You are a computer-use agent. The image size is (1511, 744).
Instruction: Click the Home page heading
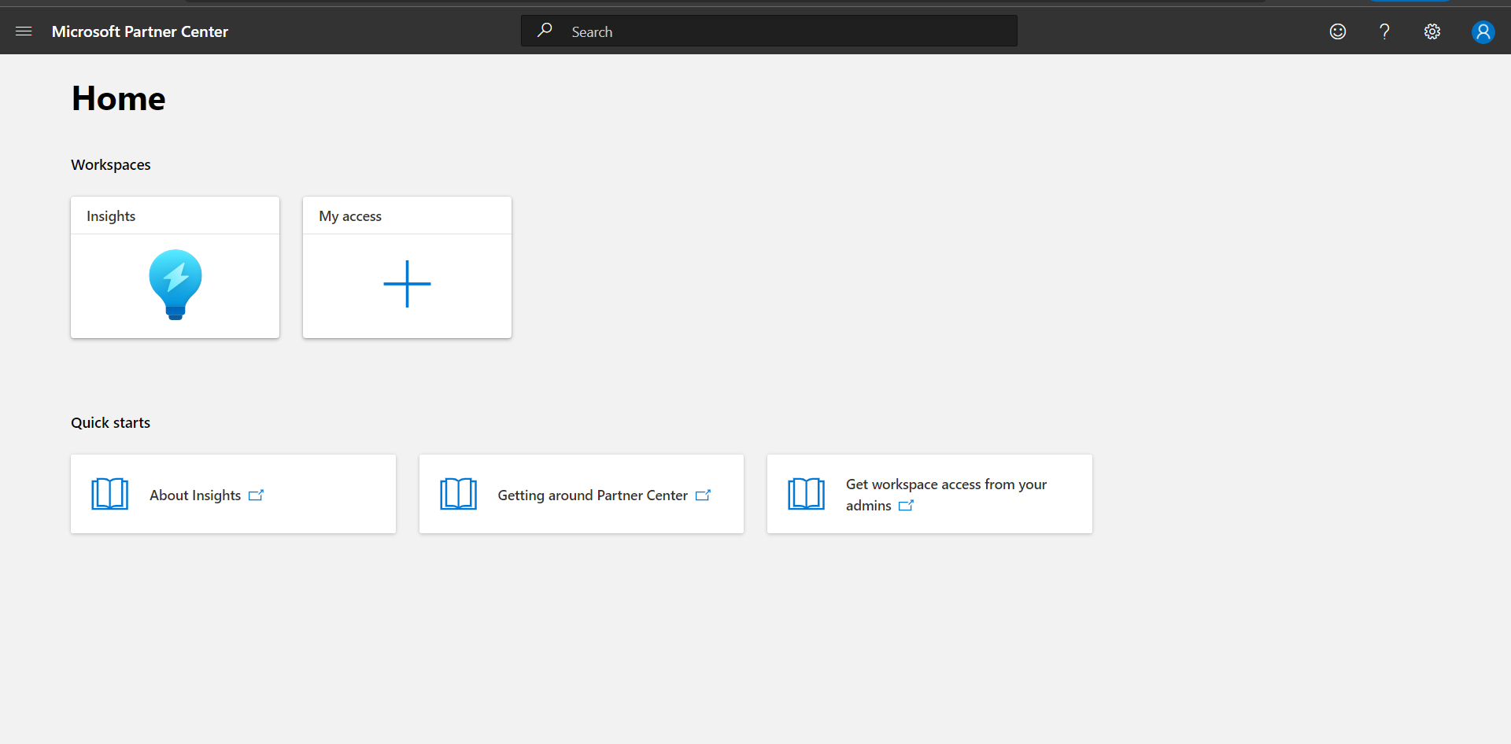(119, 98)
